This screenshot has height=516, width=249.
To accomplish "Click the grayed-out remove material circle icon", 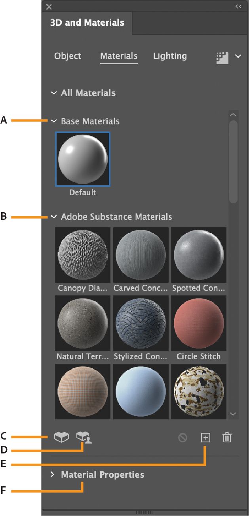I will [182, 438].
